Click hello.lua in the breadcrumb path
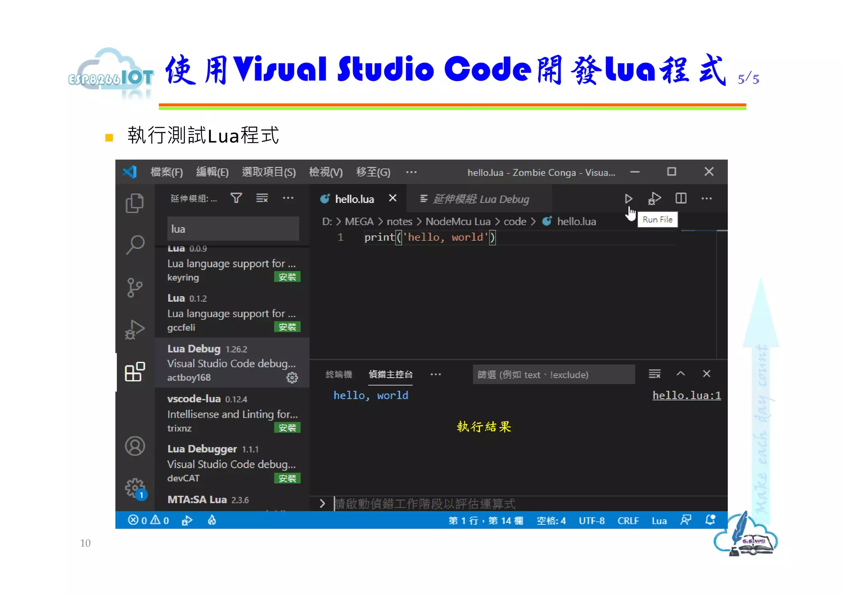The height and width of the screenshot is (596, 843). [576, 221]
